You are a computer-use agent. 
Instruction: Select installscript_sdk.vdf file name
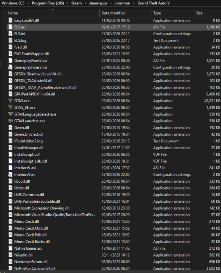31,161
